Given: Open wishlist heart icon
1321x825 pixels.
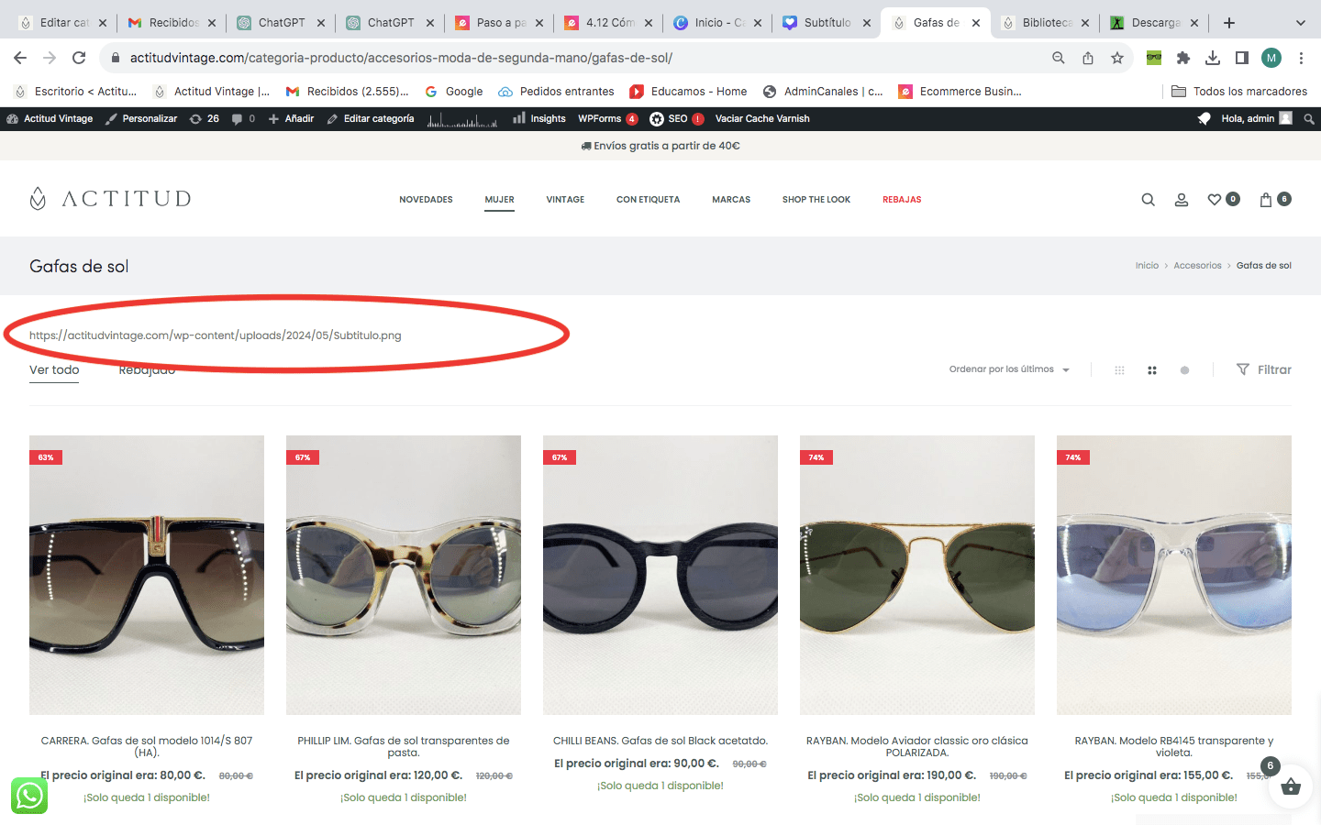Looking at the screenshot, I should click(x=1215, y=199).
